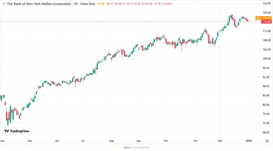Click the 'Cboe One' exchange label
This screenshot has width=273, height=151.
88,4
